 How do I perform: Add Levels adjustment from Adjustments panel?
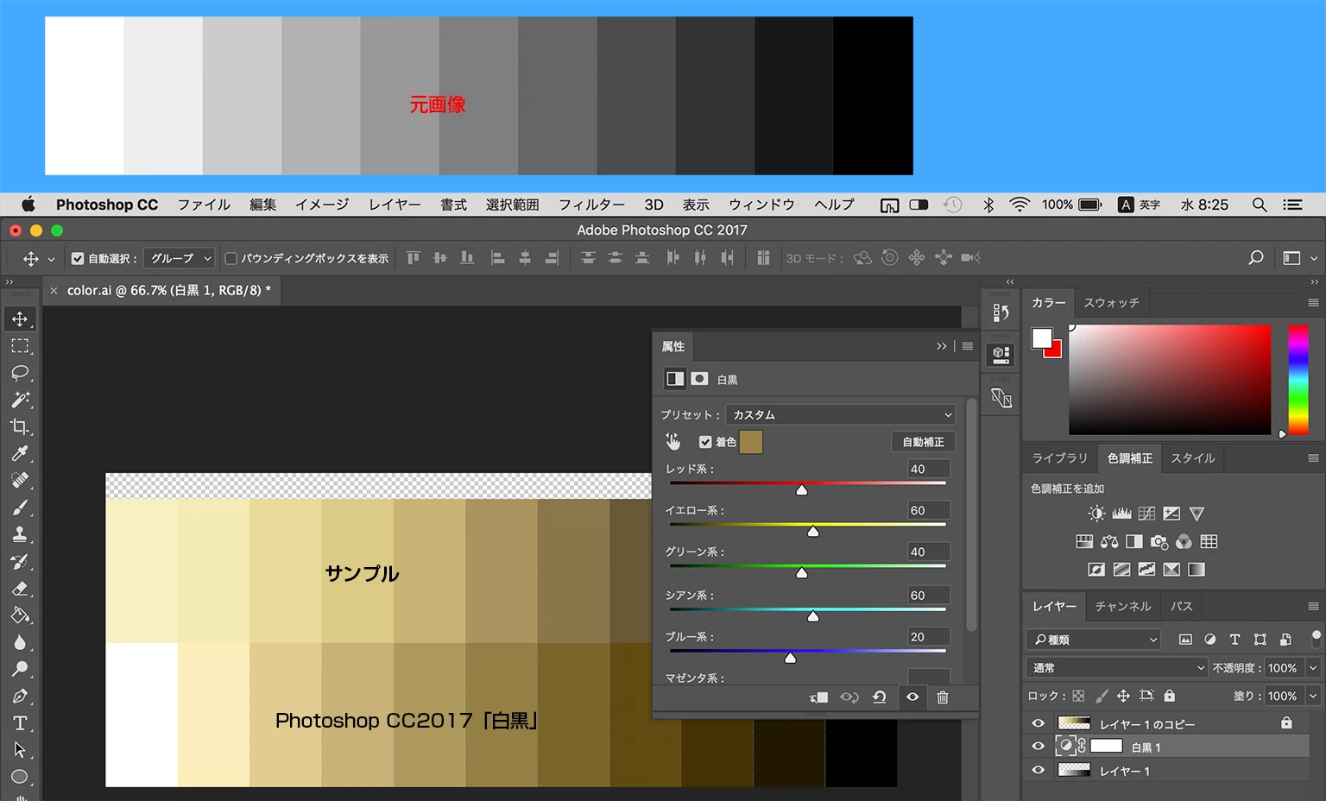pyautogui.click(x=1121, y=514)
